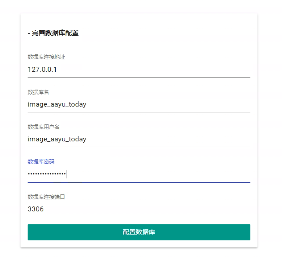Image resolution: width=282 pixels, height=264 pixels.
Task: Click the 数据库连接地址 input field
Action: pyautogui.click(x=139, y=70)
